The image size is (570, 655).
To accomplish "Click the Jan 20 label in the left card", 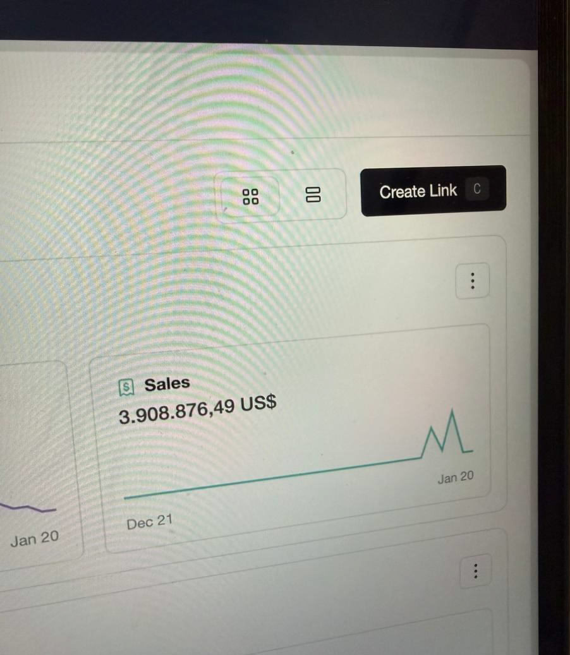I will click(34, 538).
